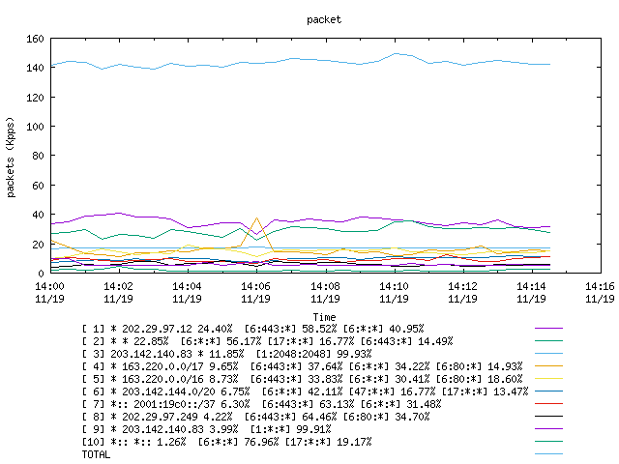Click the chart title "packet"
This screenshot has height=464, width=619.
click(x=324, y=19)
